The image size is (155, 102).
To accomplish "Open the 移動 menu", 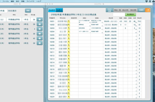I will click(23, 1).
